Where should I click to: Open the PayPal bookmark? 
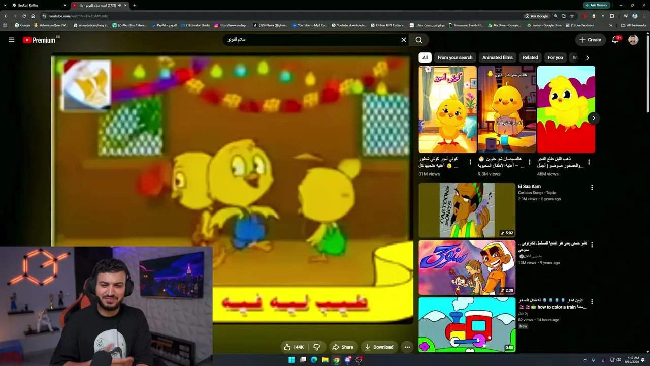pyautogui.click(x=165, y=25)
